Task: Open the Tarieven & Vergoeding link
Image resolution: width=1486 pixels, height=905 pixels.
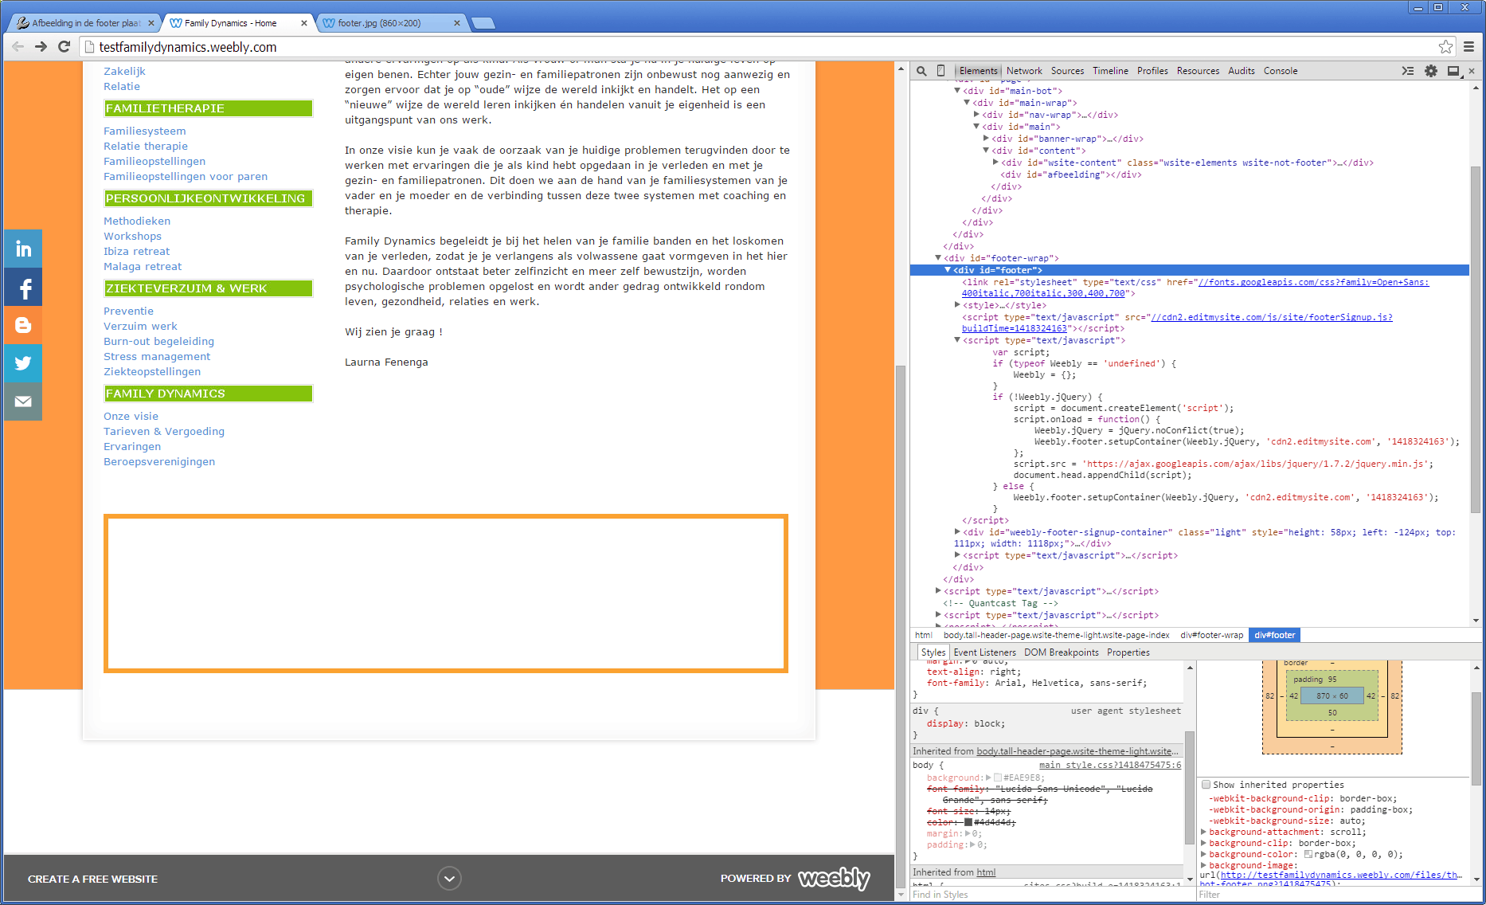Action: (164, 432)
